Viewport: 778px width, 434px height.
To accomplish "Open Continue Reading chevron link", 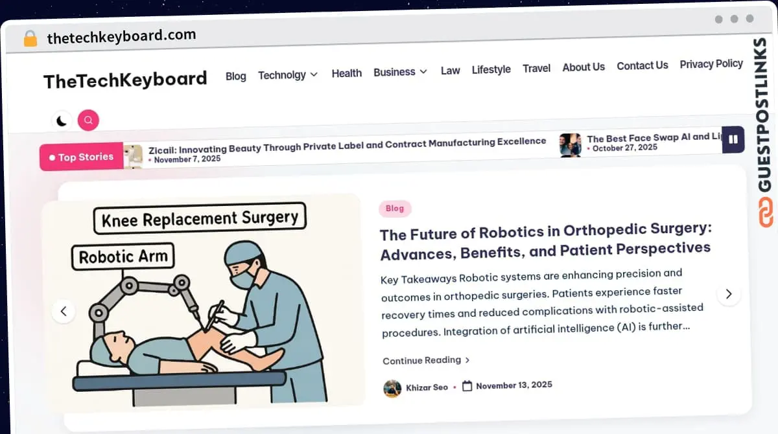I will (x=426, y=360).
